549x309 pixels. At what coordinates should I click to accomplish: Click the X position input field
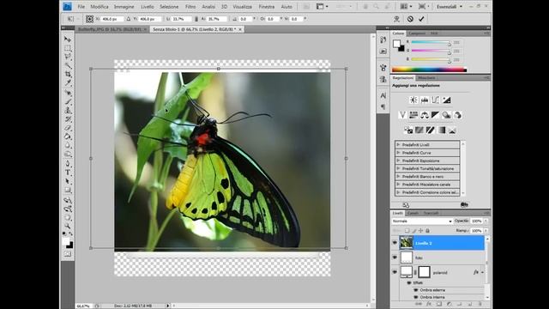point(112,19)
